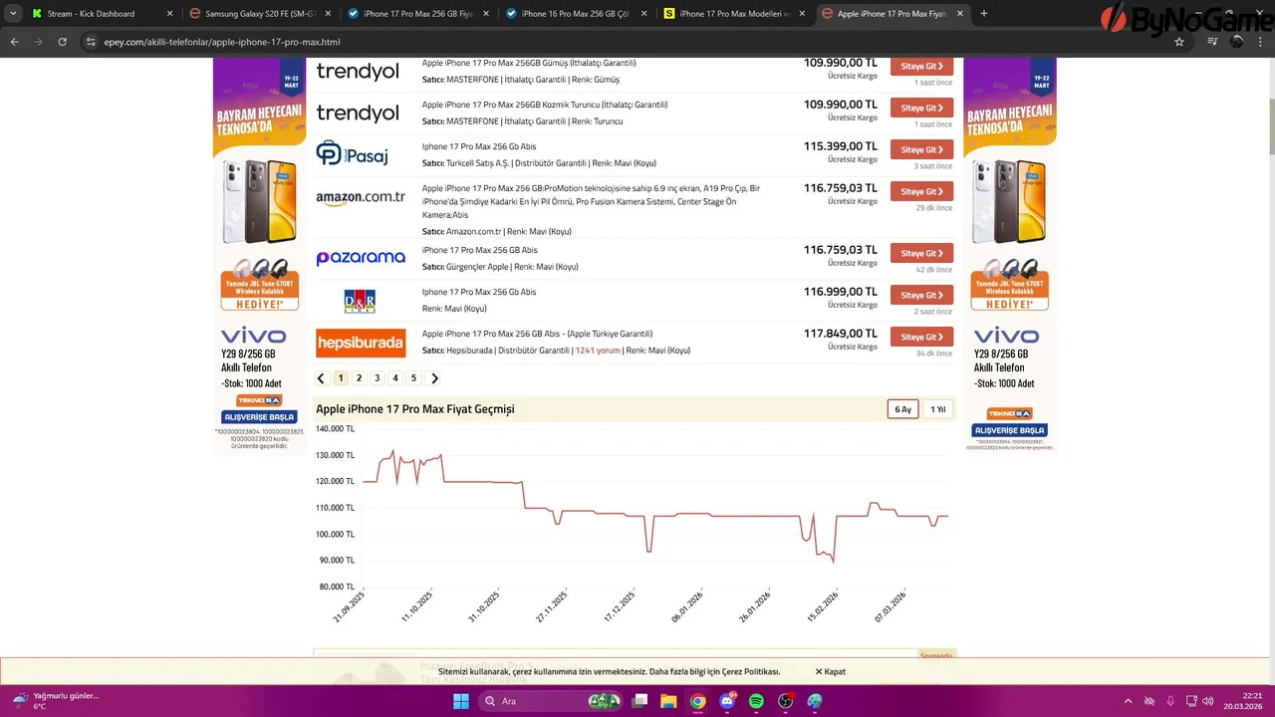
Task: Open offers page 4
Action: pyautogui.click(x=395, y=378)
